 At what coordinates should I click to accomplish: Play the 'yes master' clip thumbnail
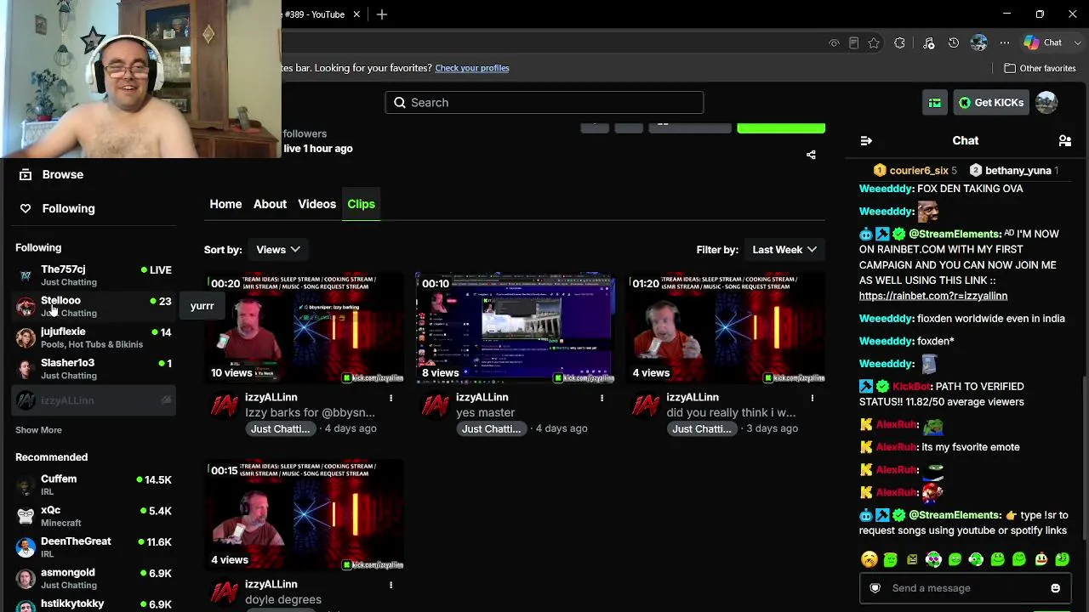pos(515,328)
